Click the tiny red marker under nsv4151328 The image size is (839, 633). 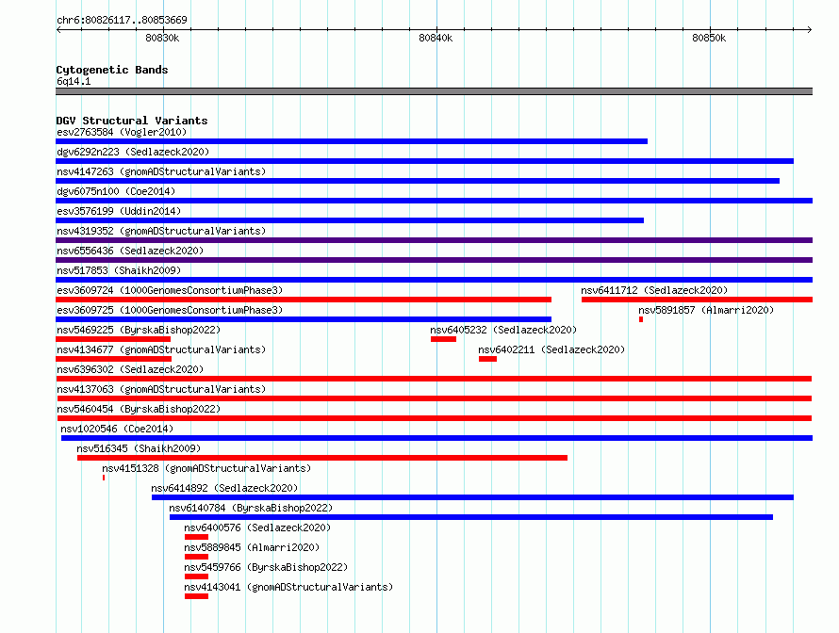(x=104, y=478)
